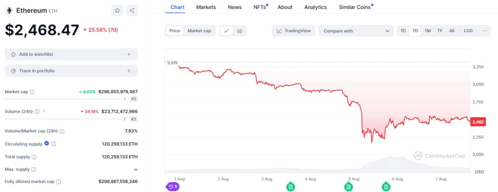The image size is (498, 192).
Task: Click the info icon beside Max. supply
Action: pos(34,169)
